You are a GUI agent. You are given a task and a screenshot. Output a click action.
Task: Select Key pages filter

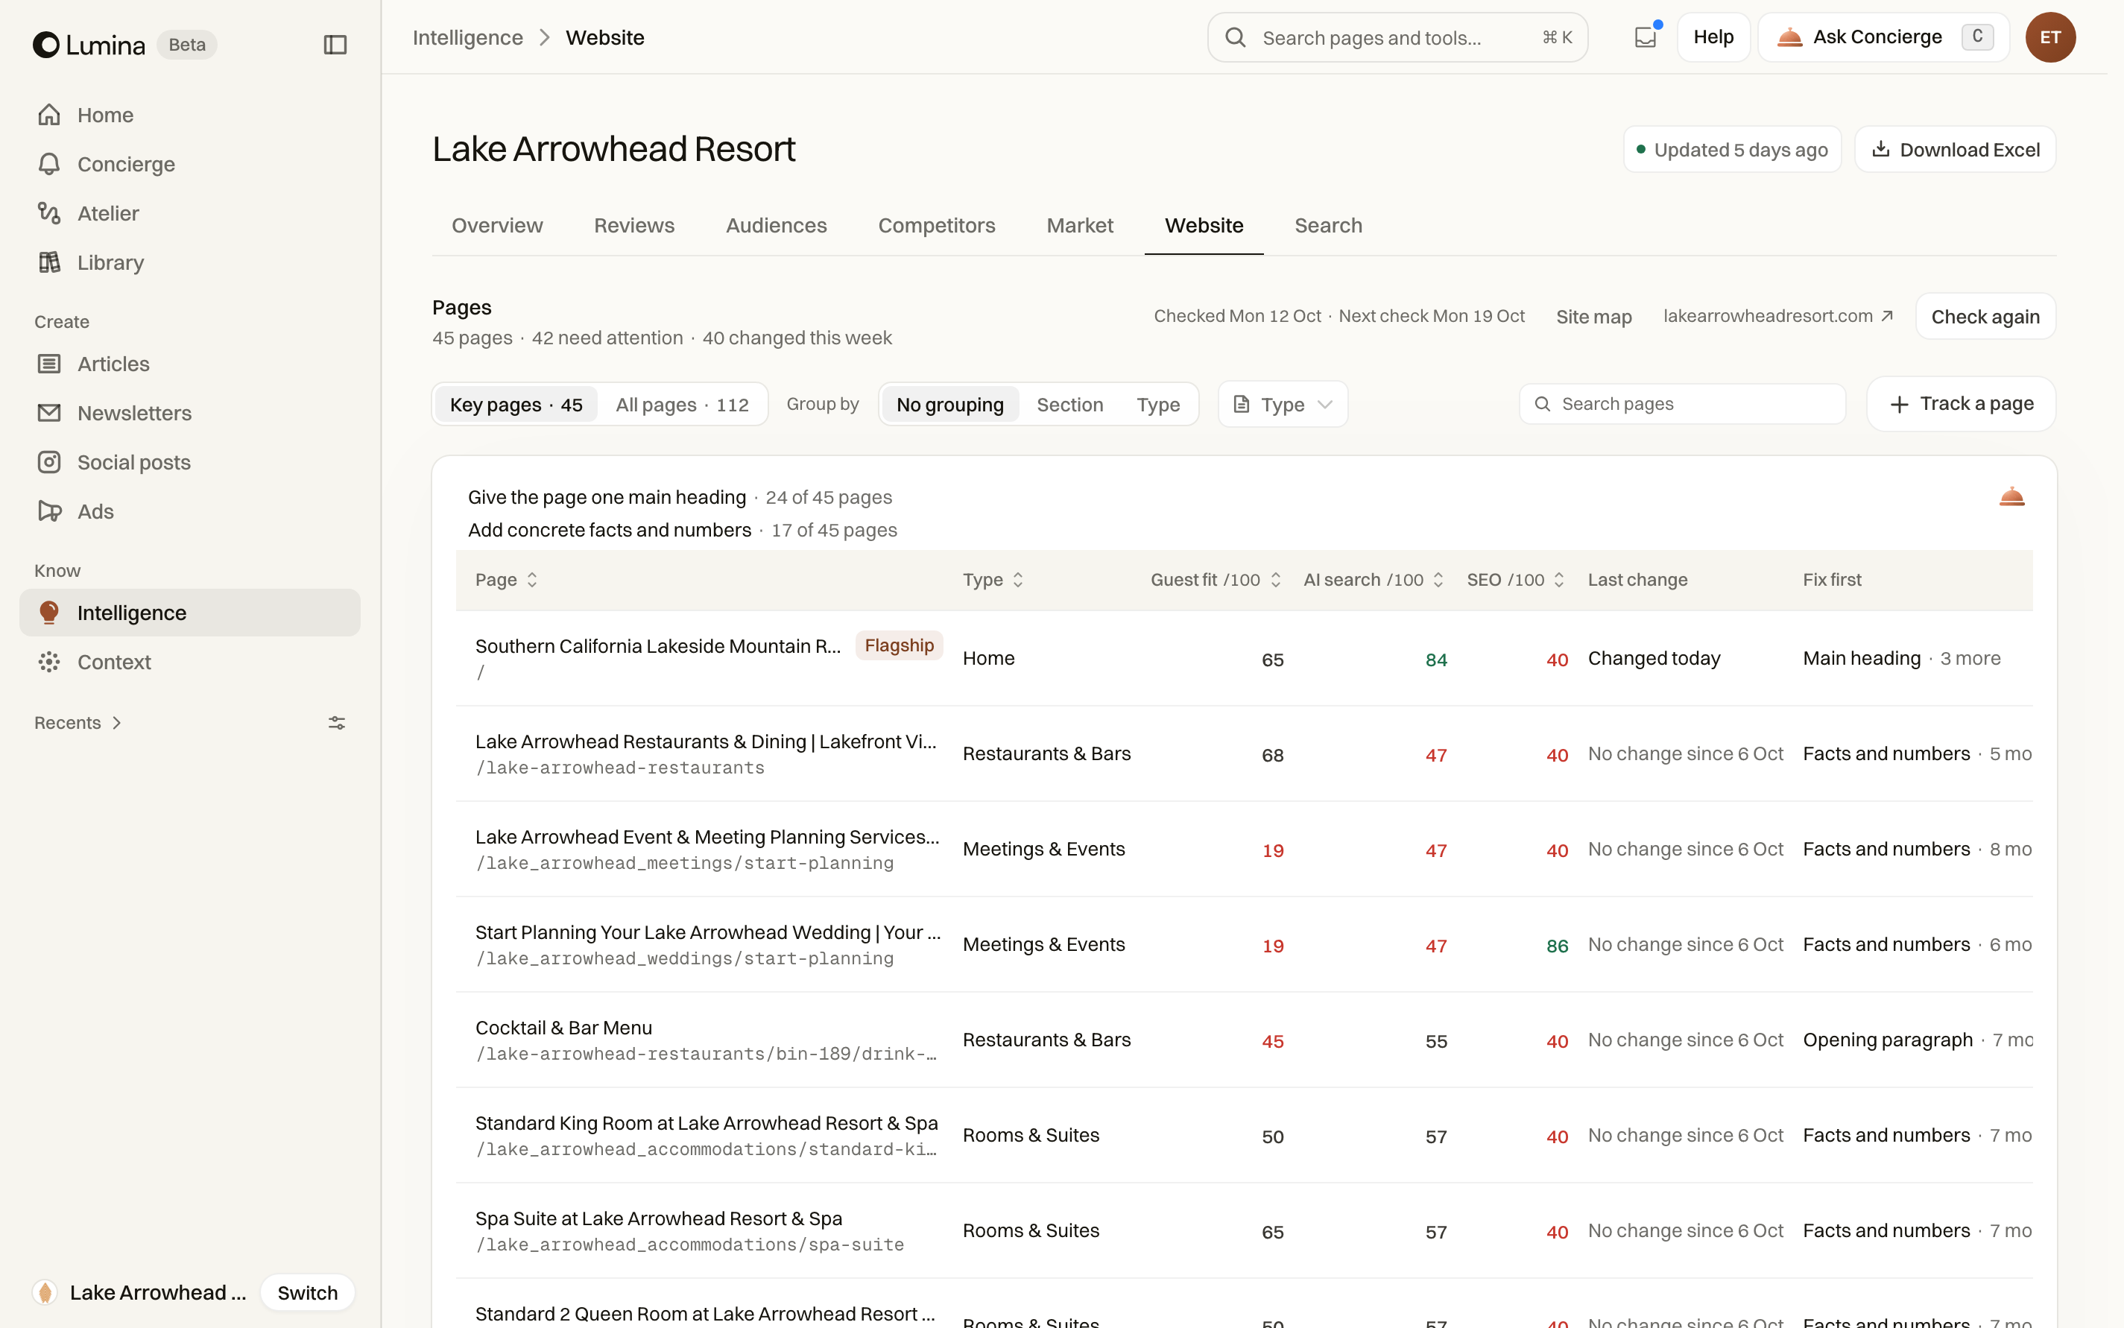[516, 405]
